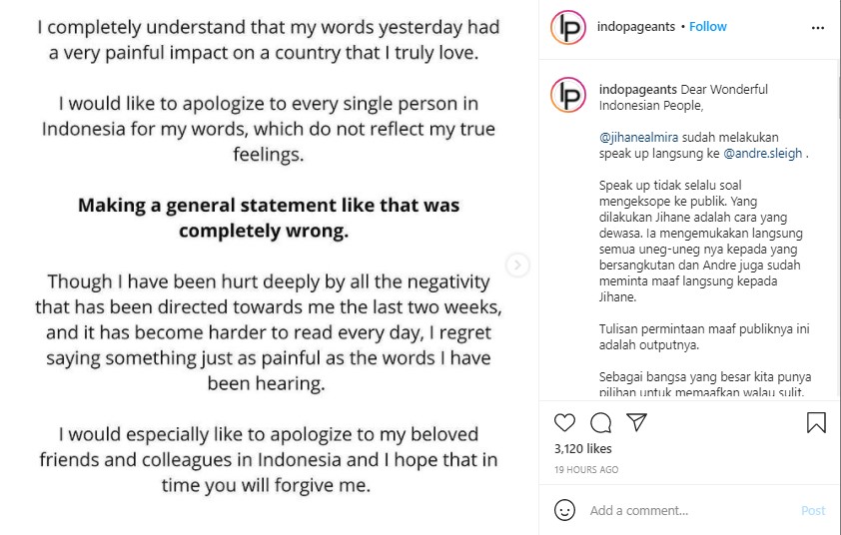The image size is (841, 535).
Task: Post the comment
Action: point(813,510)
